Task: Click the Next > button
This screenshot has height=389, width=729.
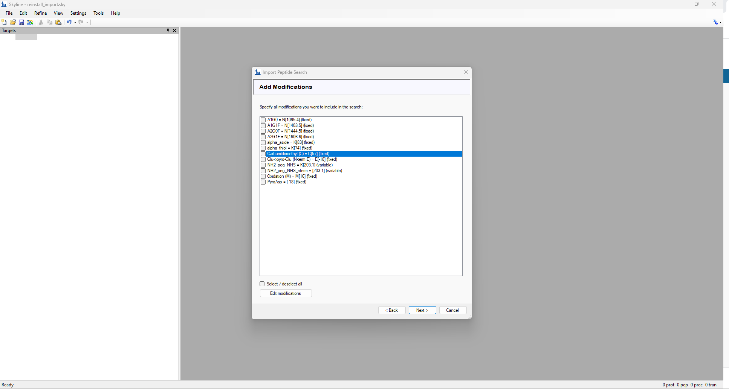Action: (422, 310)
